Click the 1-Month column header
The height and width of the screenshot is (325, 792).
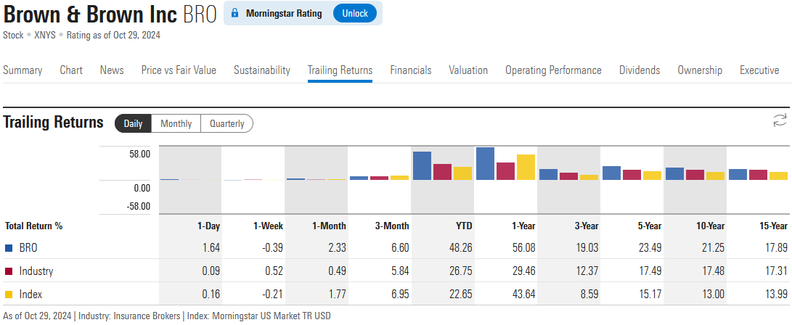coord(330,226)
